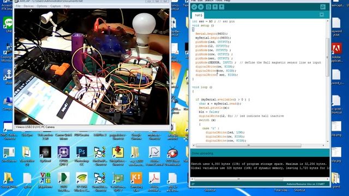Click the code editor vertical scrollbar
The width and height of the screenshot is (349, 196).
tap(327, 58)
